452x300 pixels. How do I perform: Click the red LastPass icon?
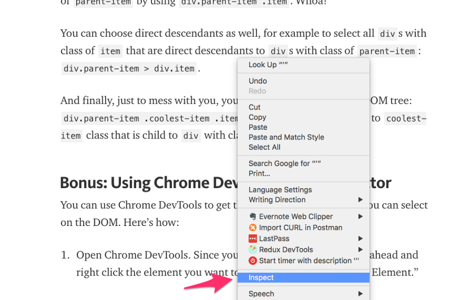pyautogui.click(x=253, y=239)
